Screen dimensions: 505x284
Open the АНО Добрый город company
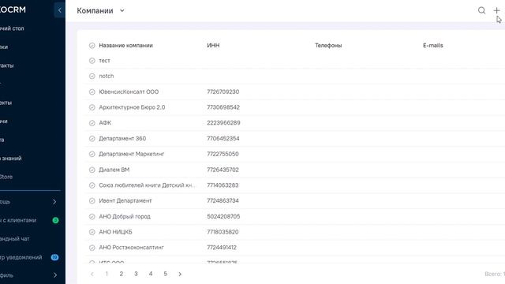point(125,216)
